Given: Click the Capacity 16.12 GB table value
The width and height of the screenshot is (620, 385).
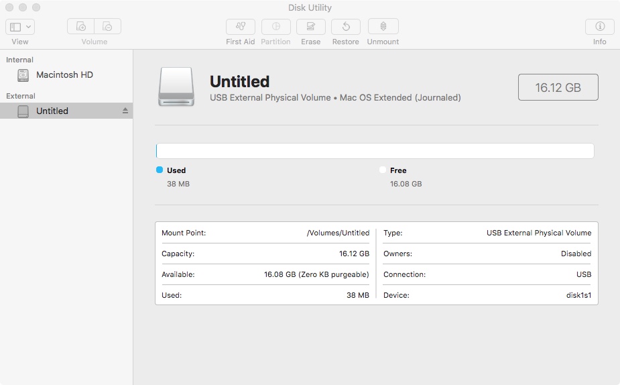Looking at the screenshot, I should 355,254.
